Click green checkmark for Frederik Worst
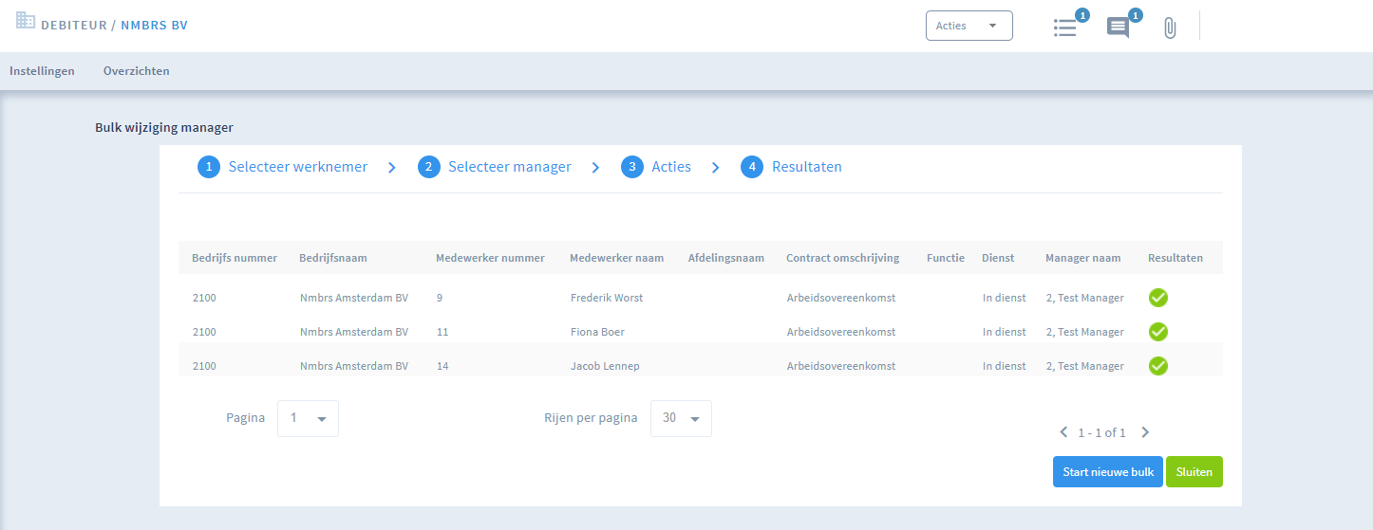1373x530 pixels. [x=1157, y=298]
